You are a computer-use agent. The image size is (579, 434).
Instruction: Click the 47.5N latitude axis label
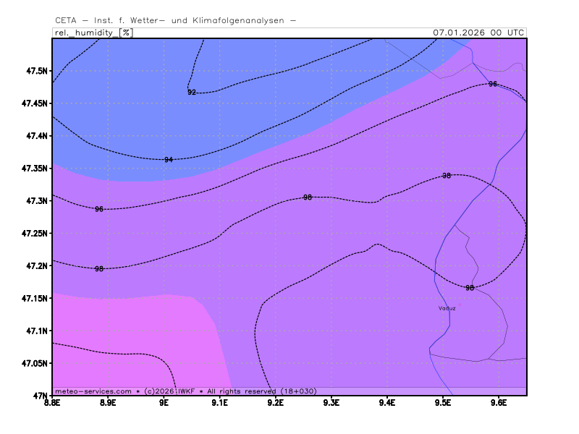click(36, 71)
